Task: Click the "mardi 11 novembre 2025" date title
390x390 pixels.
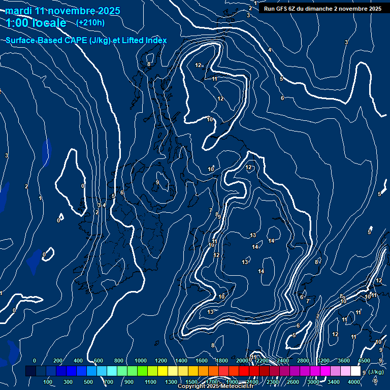Action: 63,11
